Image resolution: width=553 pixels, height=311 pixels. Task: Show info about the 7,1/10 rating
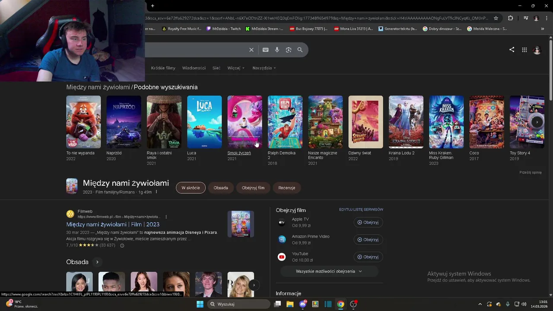point(122,245)
